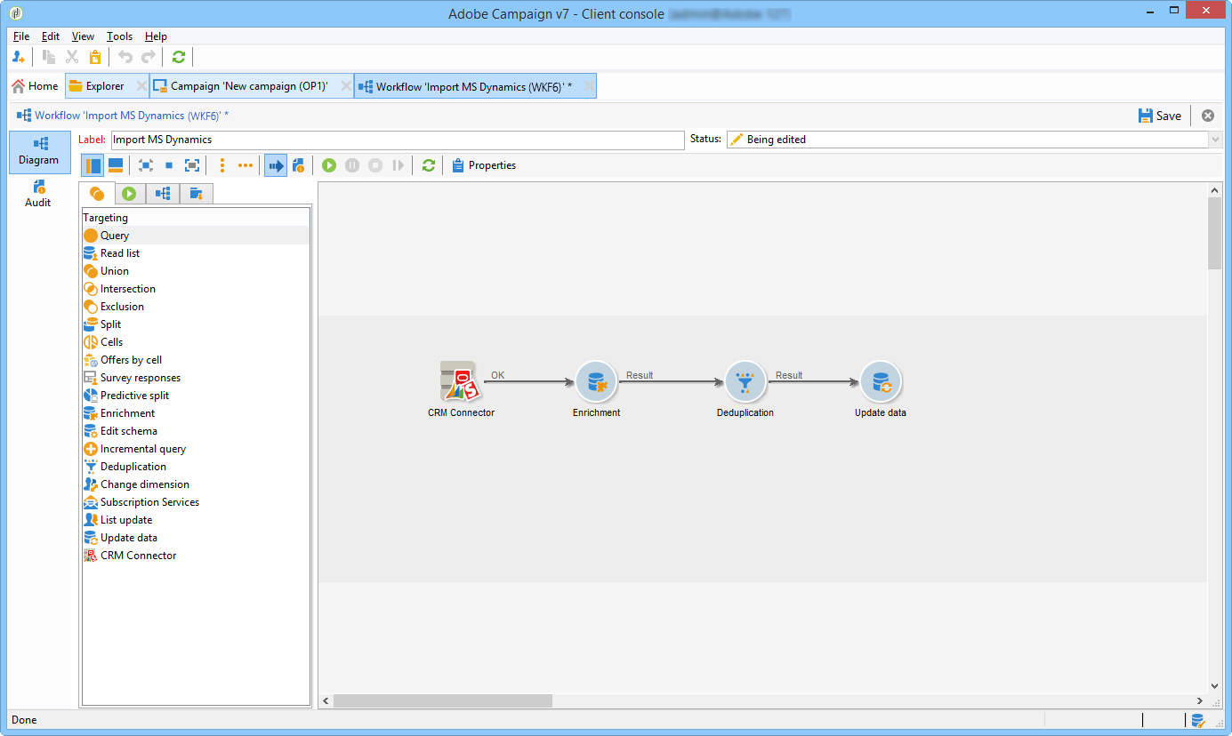Open workflow Properties
Image resolution: width=1232 pixels, height=736 pixels.
[x=483, y=165]
